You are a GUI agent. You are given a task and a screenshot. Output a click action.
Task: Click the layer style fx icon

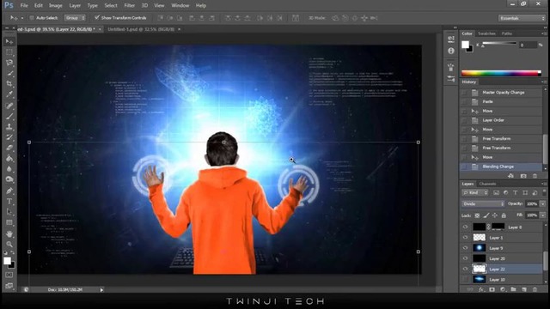tap(481, 289)
